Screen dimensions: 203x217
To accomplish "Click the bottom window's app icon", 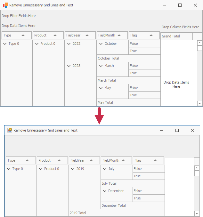I will click(9, 130).
